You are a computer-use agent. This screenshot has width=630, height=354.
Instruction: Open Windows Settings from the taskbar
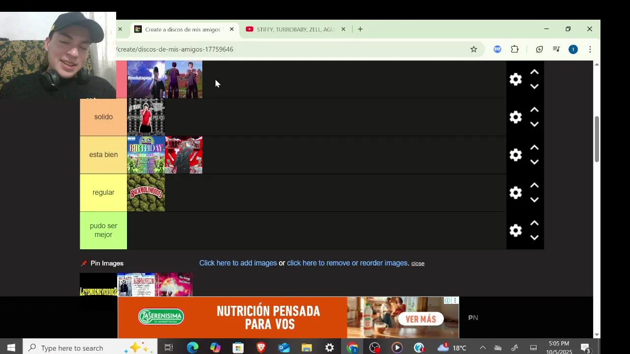coord(329,348)
